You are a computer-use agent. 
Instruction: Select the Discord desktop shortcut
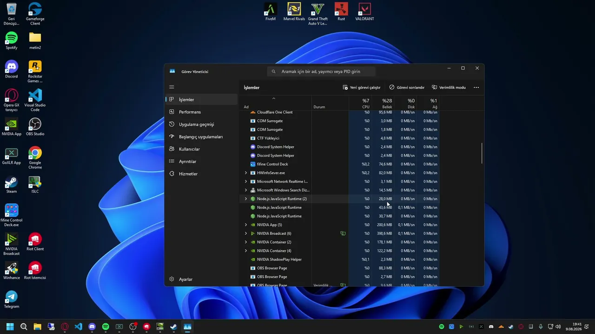(12, 70)
